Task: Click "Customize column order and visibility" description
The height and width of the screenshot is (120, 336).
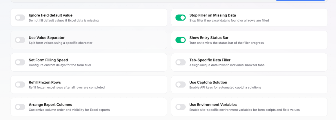Action: (x=69, y=110)
